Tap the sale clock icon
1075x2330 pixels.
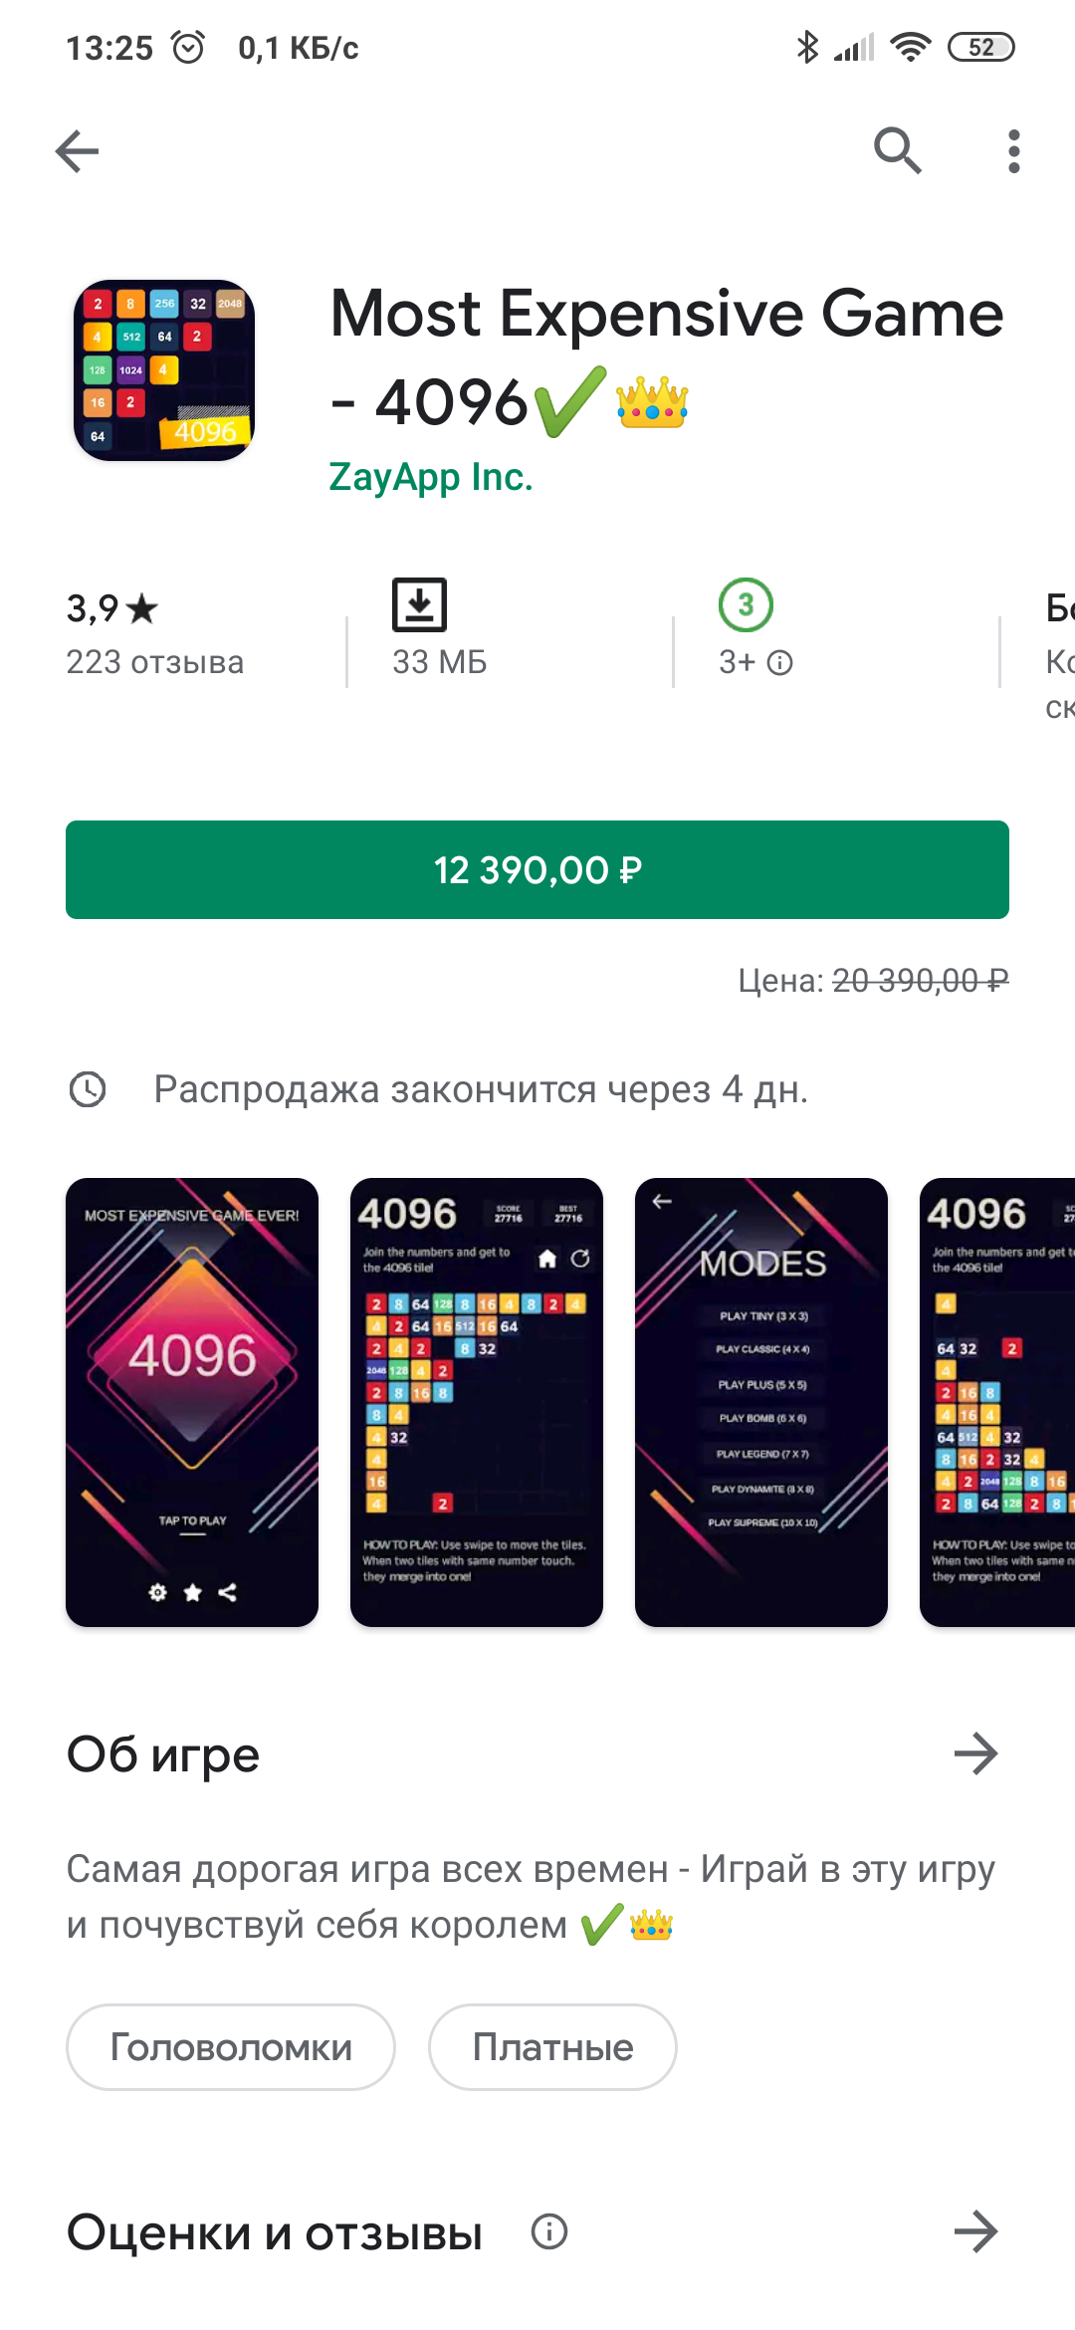tap(88, 1089)
